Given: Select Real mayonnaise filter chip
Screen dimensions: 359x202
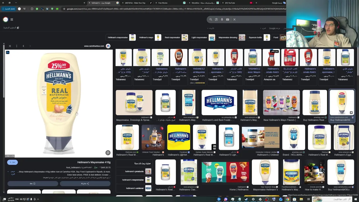Looking at the screenshot, I should pyautogui.click(x=176, y=38).
